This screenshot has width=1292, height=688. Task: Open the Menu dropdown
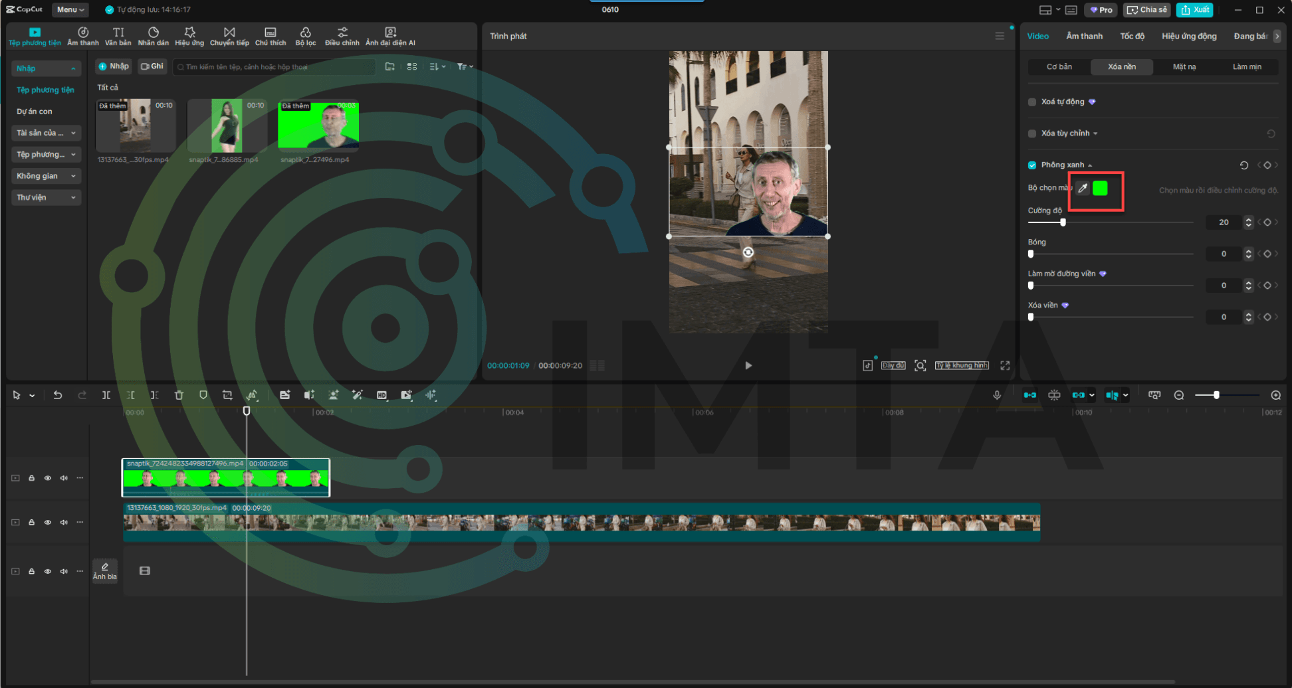70,10
